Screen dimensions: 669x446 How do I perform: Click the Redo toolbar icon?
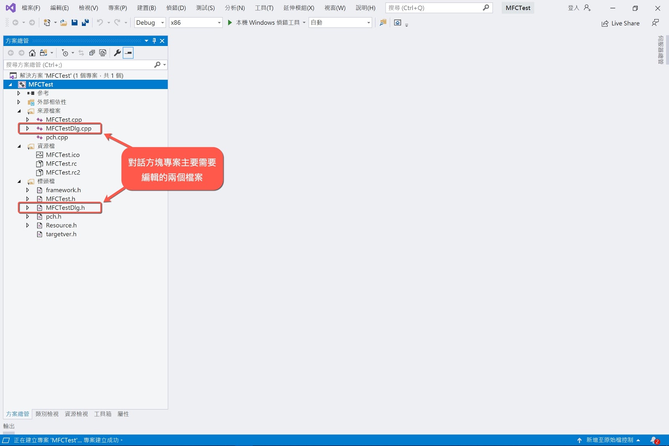pyautogui.click(x=117, y=23)
